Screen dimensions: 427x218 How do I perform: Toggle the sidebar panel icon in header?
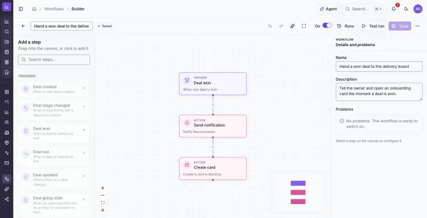coord(21,9)
